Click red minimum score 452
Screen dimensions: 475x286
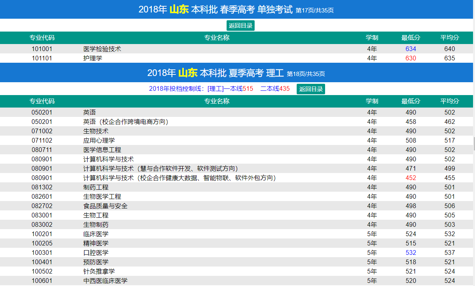click(x=411, y=178)
